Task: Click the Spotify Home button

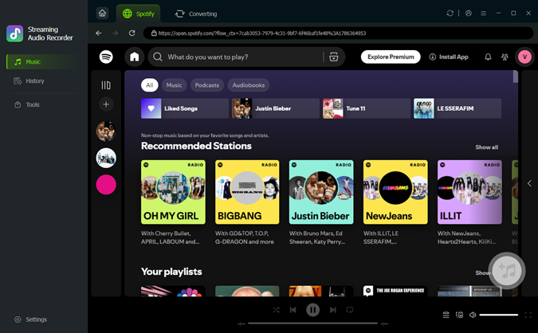Action: [x=135, y=57]
